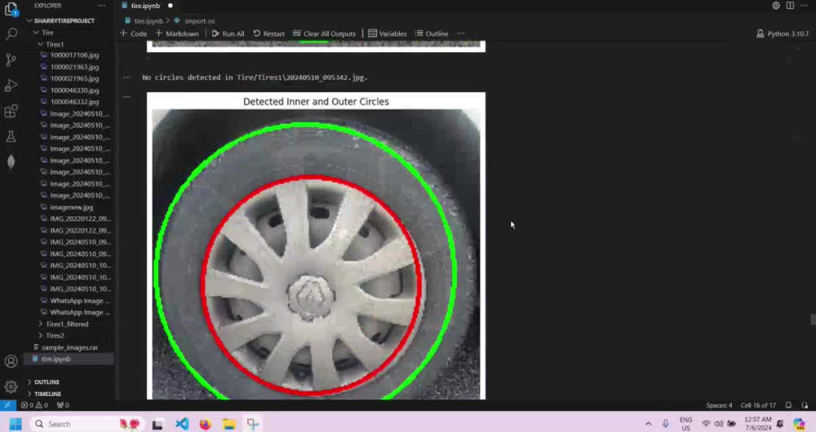Open the Explorer view in activity bar

pyautogui.click(x=11, y=9)
